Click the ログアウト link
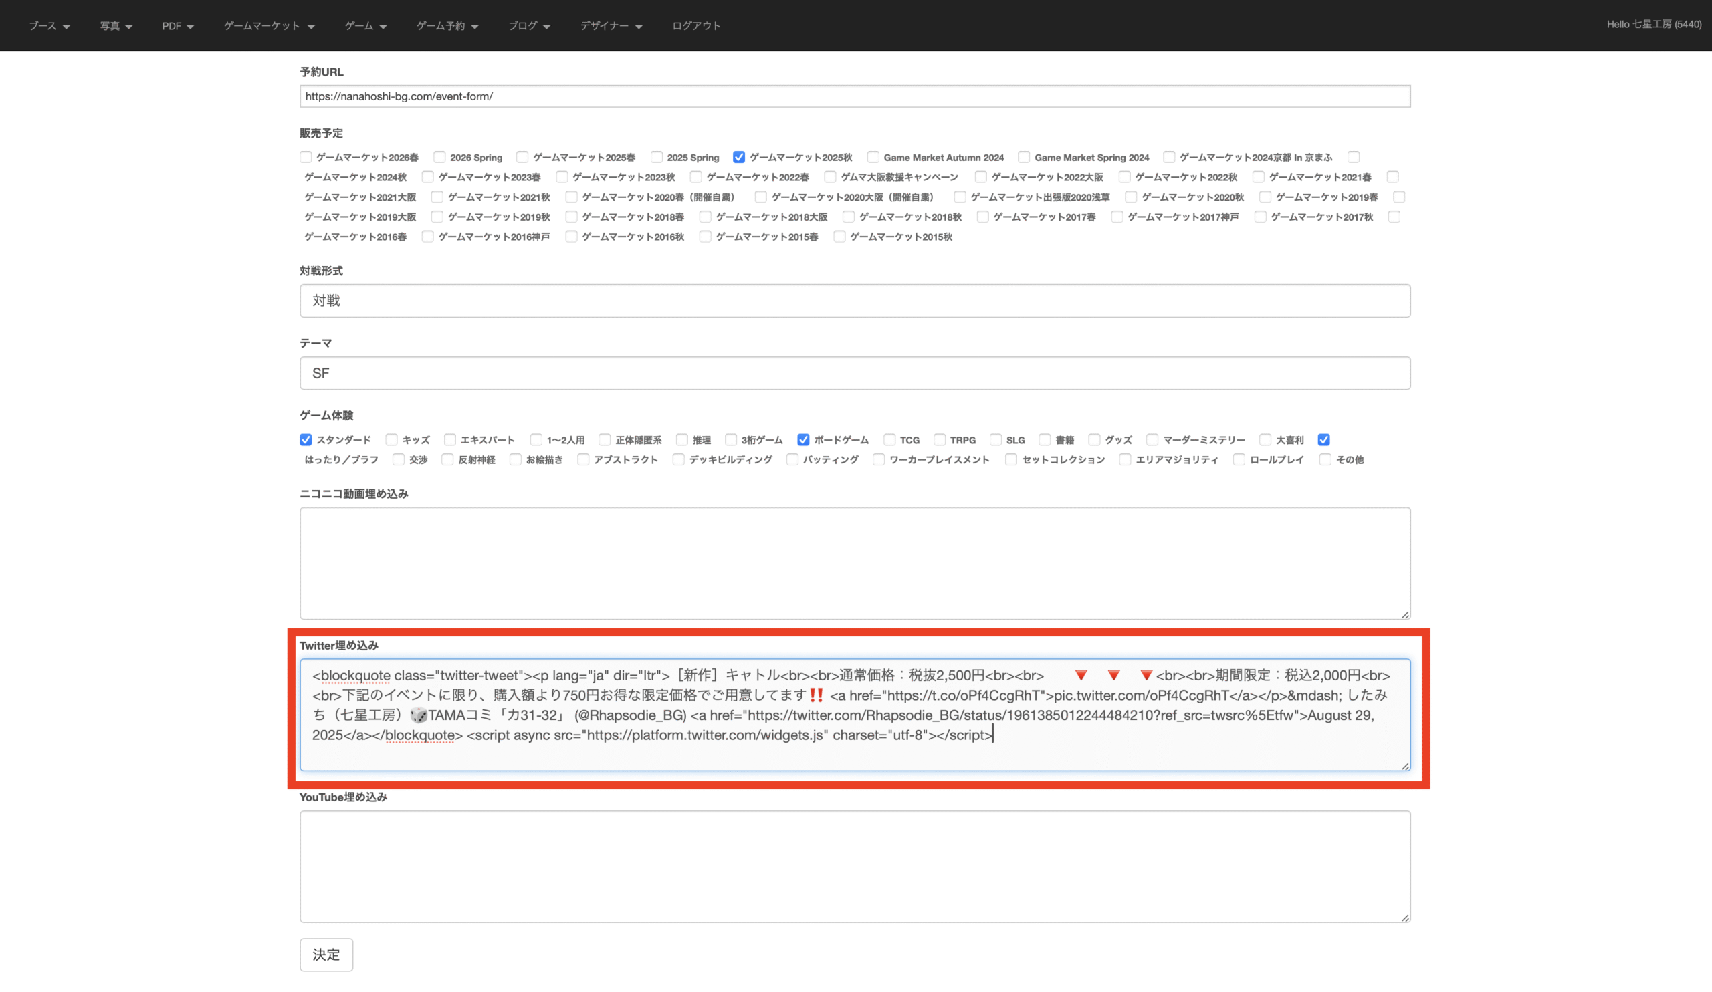1712x992 pixels. 695,26
